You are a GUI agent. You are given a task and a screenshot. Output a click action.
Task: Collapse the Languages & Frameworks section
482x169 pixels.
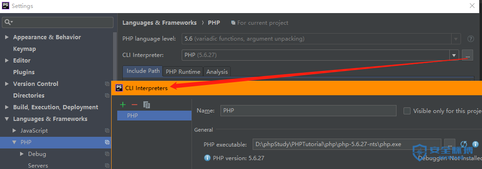tap(7, 119)
